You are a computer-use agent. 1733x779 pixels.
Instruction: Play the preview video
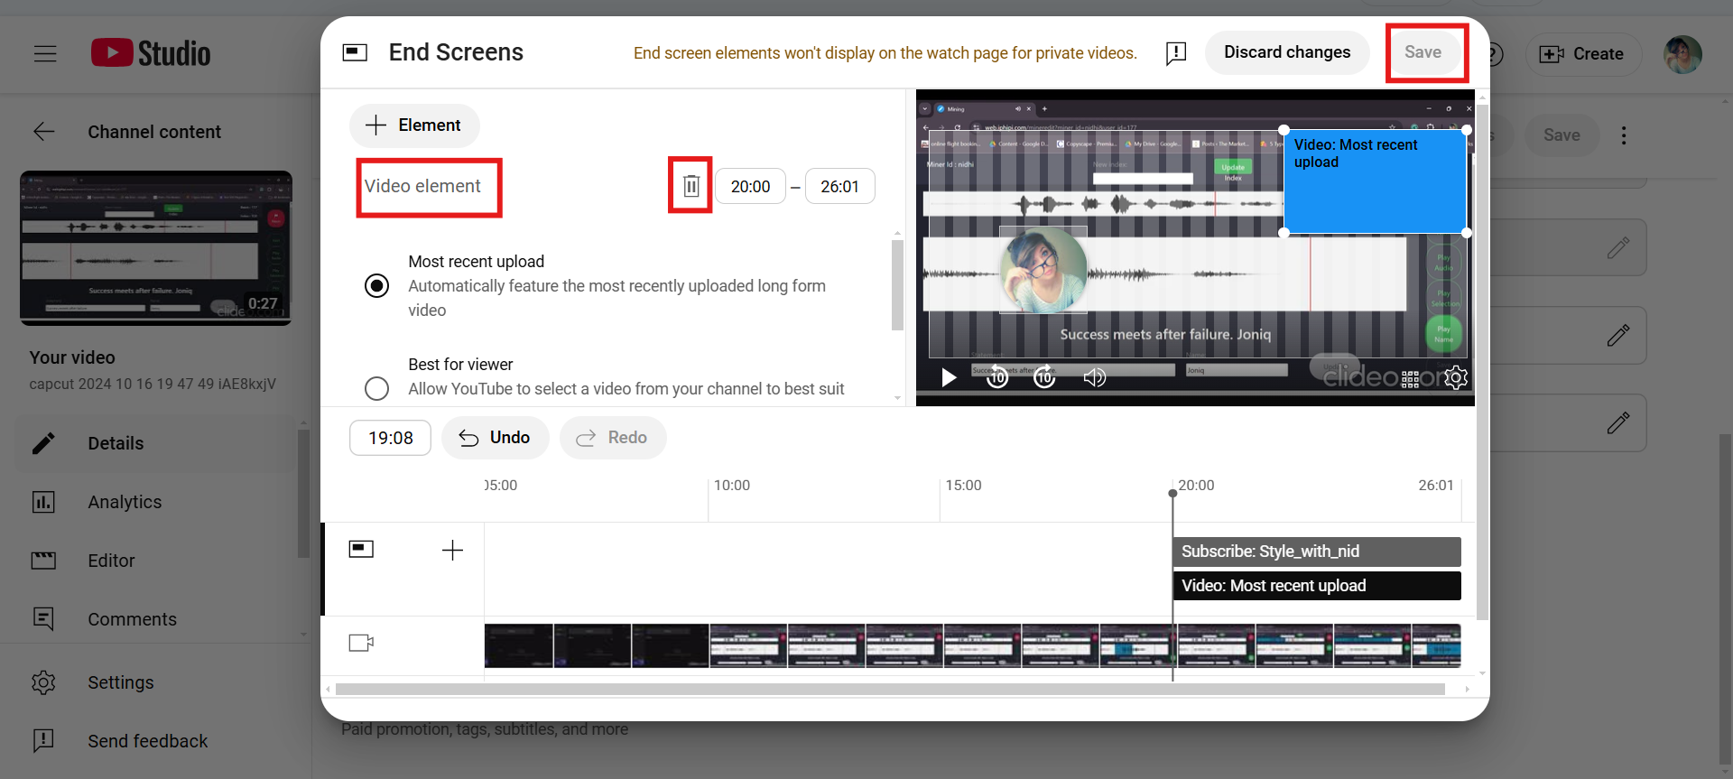(948, 377)
